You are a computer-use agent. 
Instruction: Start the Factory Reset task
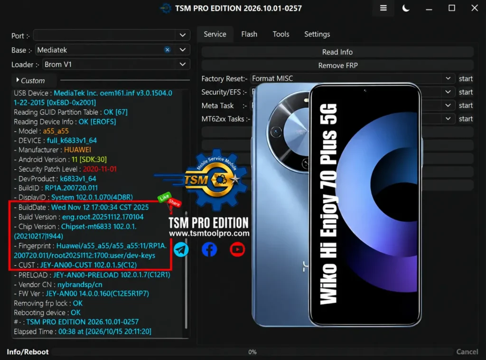pyautogui.click(x=466, y=78)
